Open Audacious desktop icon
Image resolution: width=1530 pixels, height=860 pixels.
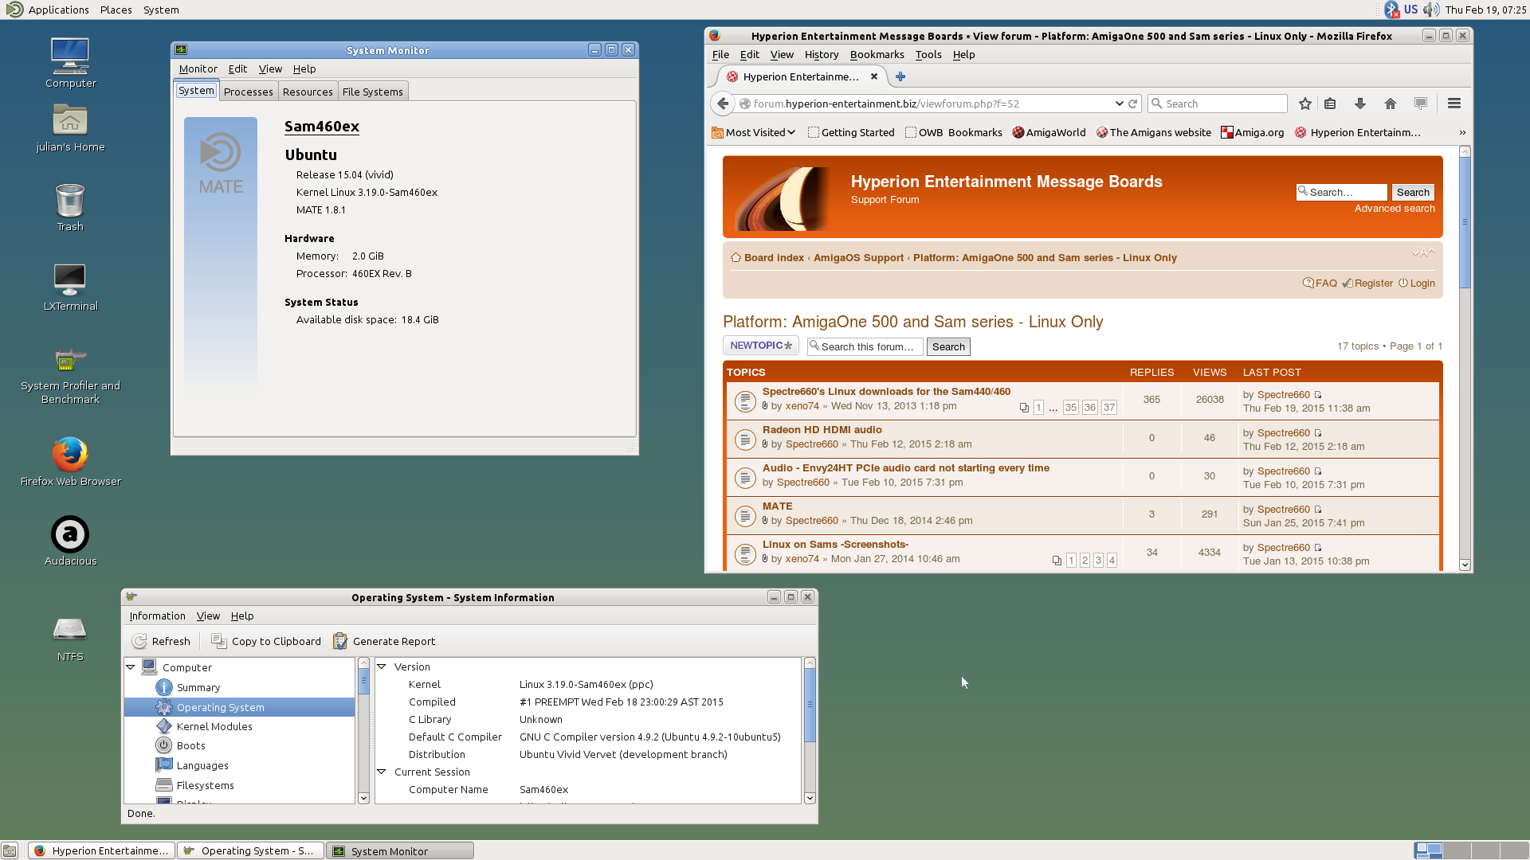pyautogui.click(x=70, y=534)
